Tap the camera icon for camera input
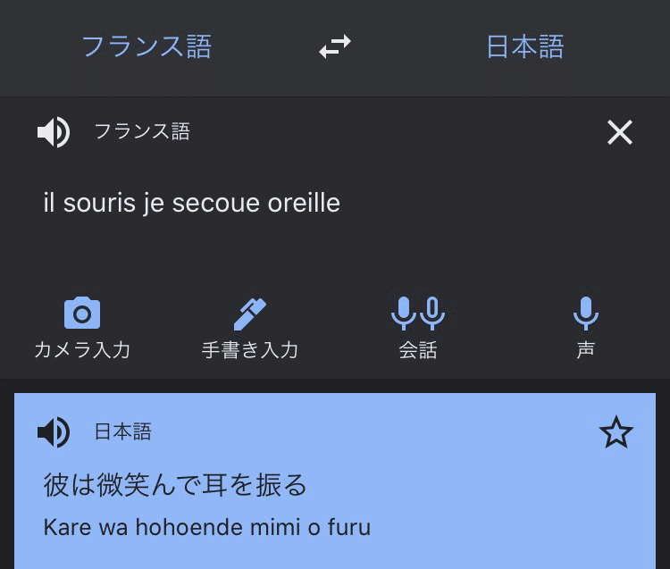This screenshot has height=569, width=670. [x=82, y=314]
